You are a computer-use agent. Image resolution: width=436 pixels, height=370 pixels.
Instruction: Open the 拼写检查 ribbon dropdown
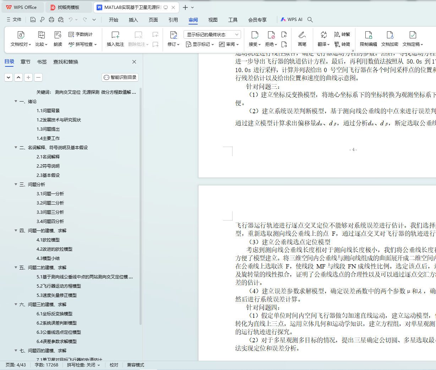click(x=82, y=44)
